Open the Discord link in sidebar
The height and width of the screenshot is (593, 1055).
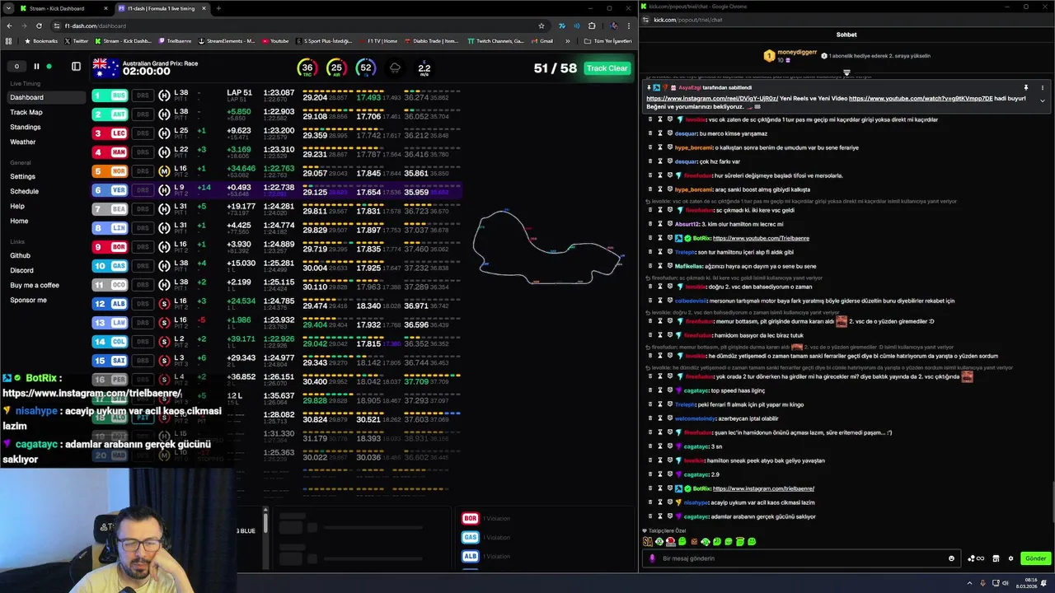pos(22,270)
